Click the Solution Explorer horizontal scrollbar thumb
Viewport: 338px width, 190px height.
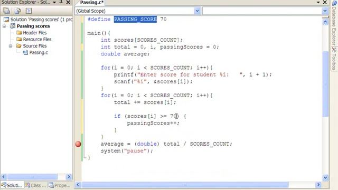pyautogui.click(x=32, y=177)
